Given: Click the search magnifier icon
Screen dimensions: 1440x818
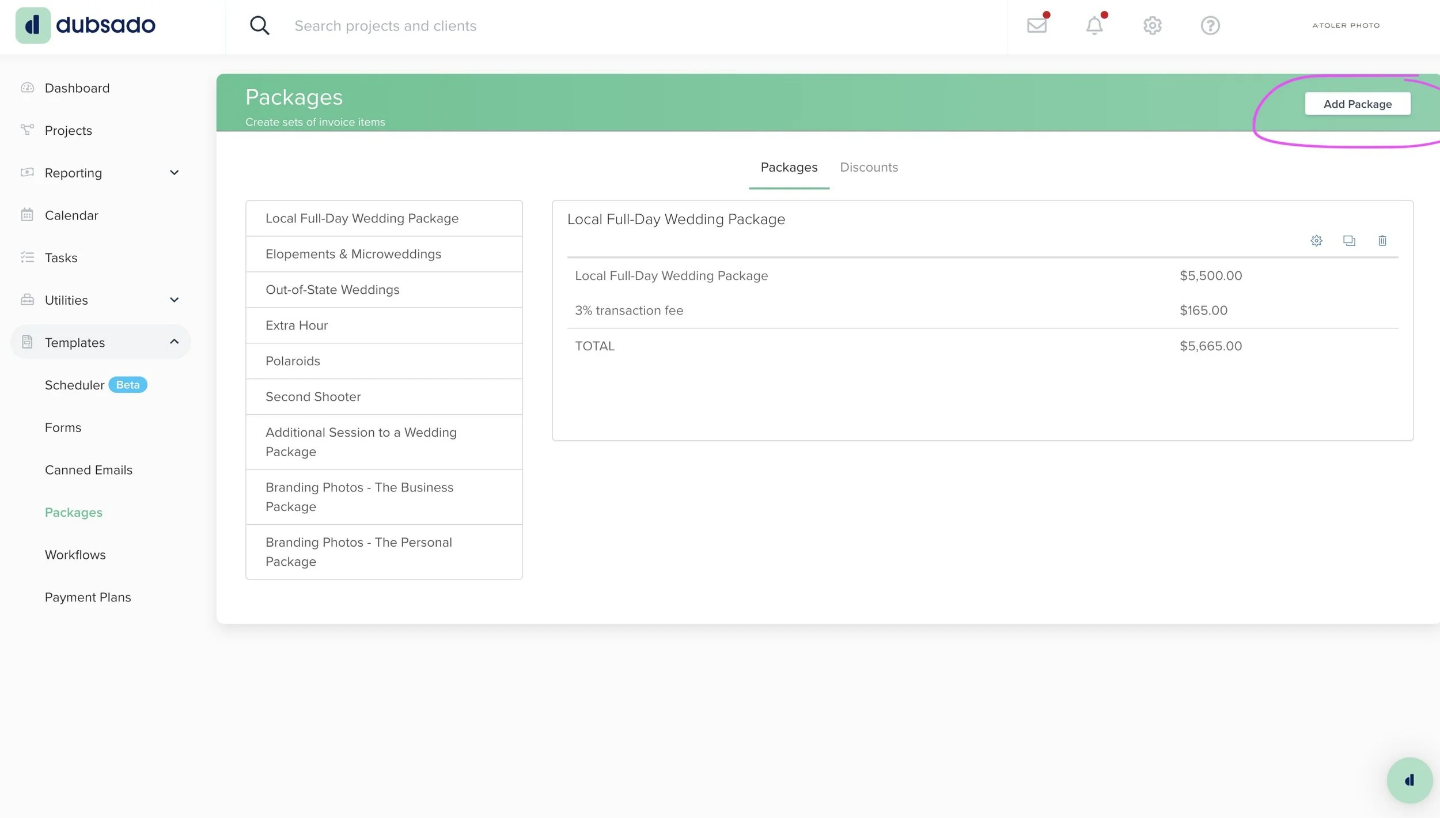Looking at the screenshot, I should pos(259,25).
